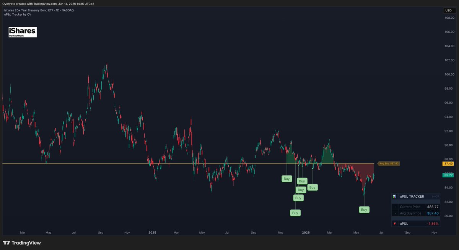Click the Current Price label in tracker
459x250 pixels.
pos(410,207)
